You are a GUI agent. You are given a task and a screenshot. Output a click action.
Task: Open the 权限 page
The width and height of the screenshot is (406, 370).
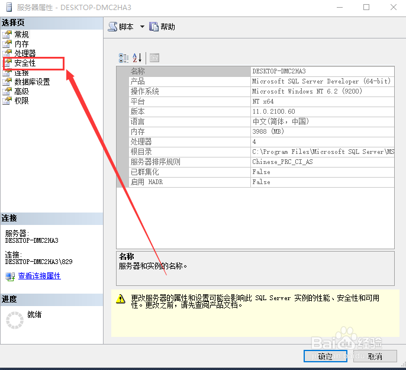(21, 101)
